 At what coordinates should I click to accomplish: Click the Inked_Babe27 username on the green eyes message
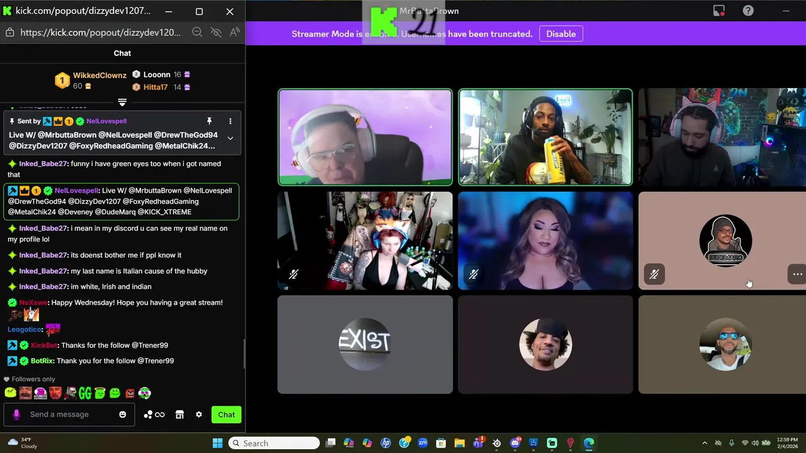(x=43, y=164)
